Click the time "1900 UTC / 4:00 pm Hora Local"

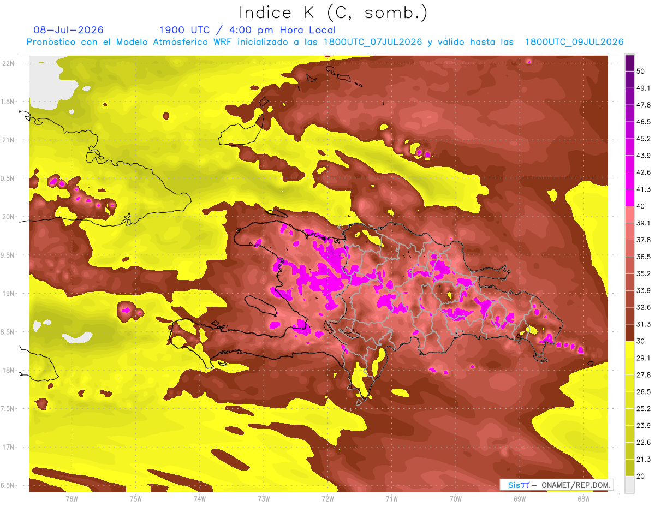[x=247, y=30]
